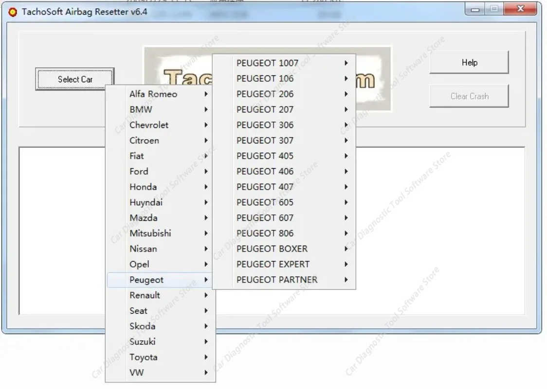This screenshot has height=389, width=547.
Task: Choose PEUGEOT 207 model
Action: [284, 109]
